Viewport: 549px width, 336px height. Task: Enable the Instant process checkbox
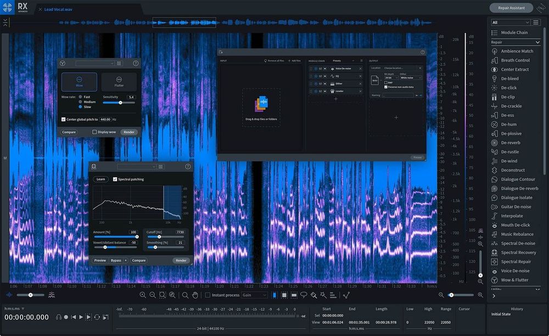[207, 295]
